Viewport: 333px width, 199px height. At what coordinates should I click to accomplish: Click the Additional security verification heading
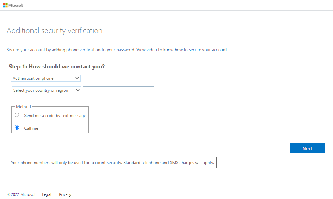click(x=54, y=31)
